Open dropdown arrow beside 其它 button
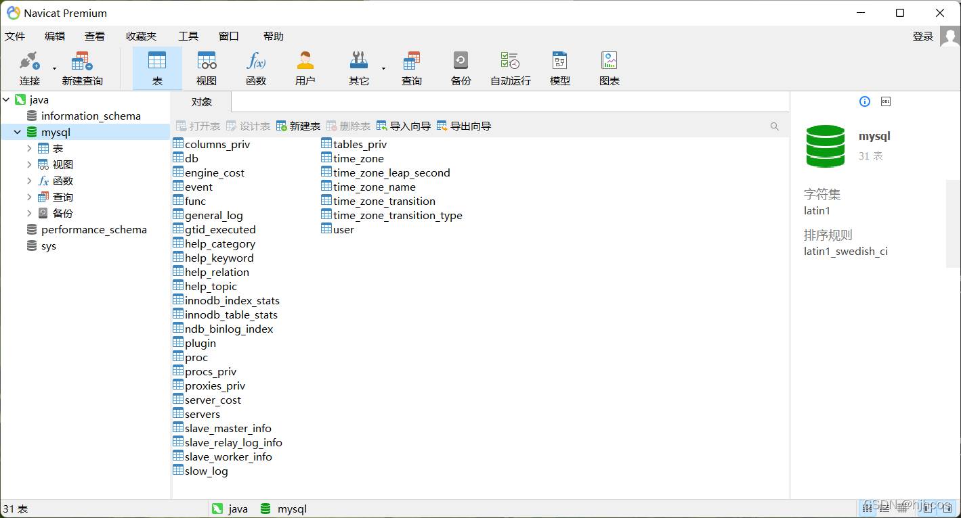Screen dimensions: 961x518 (383, 68)
